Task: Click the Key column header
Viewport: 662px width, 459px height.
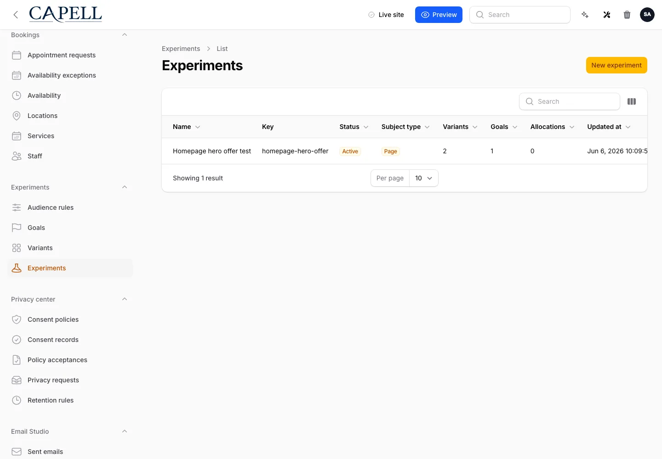Action: click(268, 127)
